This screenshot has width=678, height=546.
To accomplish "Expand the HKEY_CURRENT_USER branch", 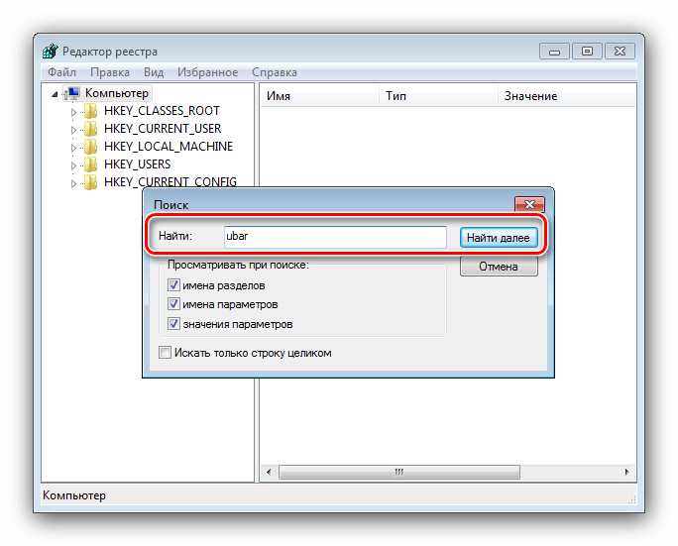I will [73, 130].
